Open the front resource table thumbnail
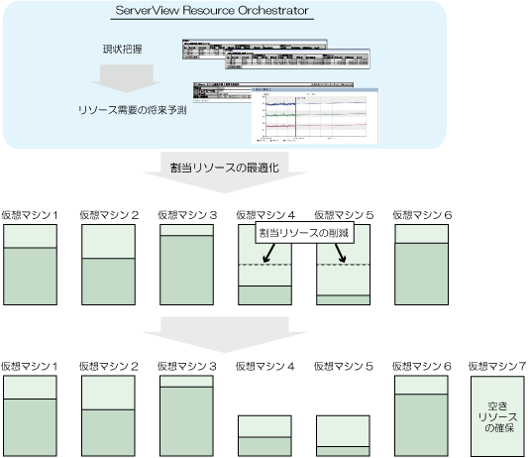Screen dimensions: 528x458 coord(297,58)
